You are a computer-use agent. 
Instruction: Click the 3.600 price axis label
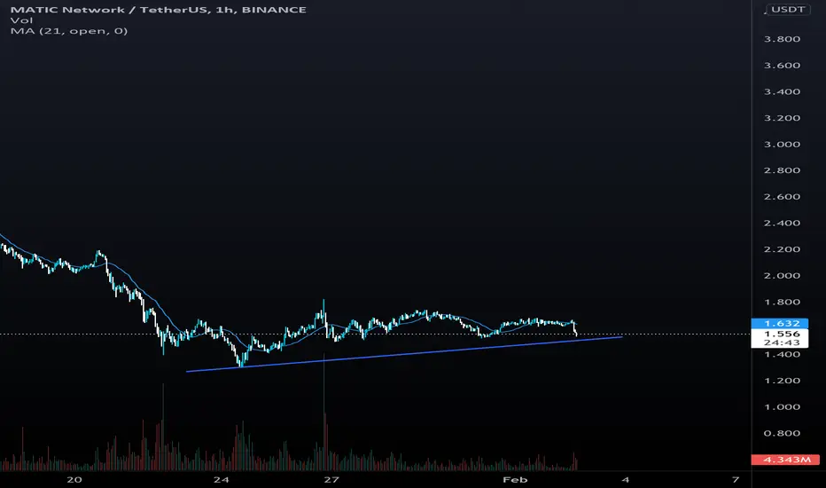(x=782, y=66)
